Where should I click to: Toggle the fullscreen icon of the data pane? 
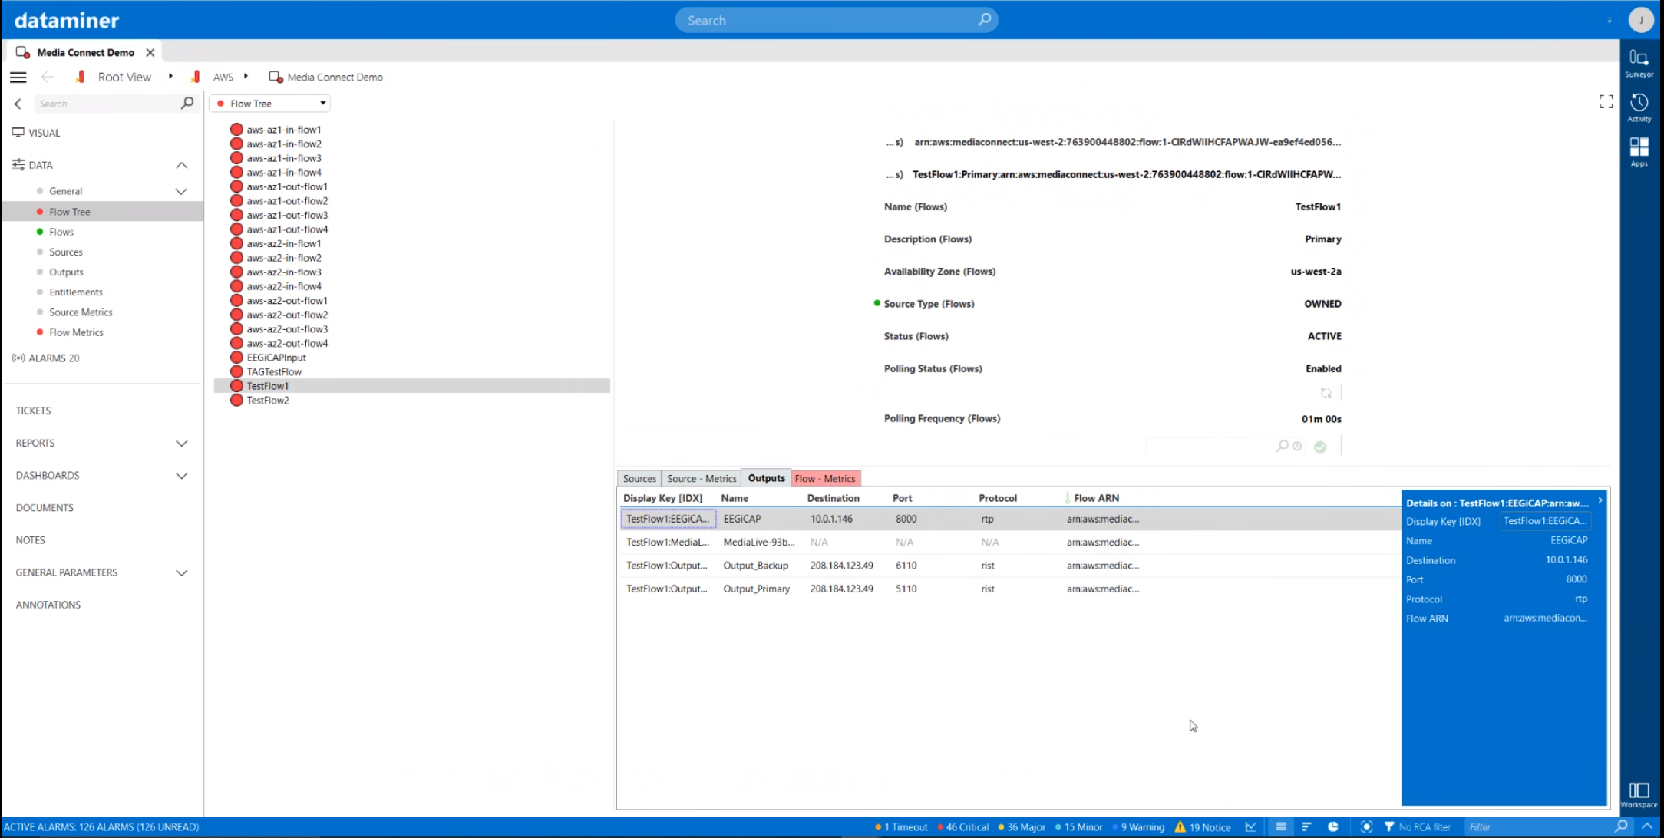pyautogui.click(x=1606, y=101)
